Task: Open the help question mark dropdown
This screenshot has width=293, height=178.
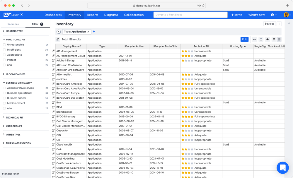Action: pos(273,15)
